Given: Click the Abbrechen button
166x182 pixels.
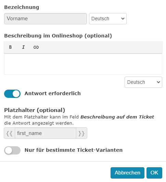Looking at the screenshot, I should point(127,173).
